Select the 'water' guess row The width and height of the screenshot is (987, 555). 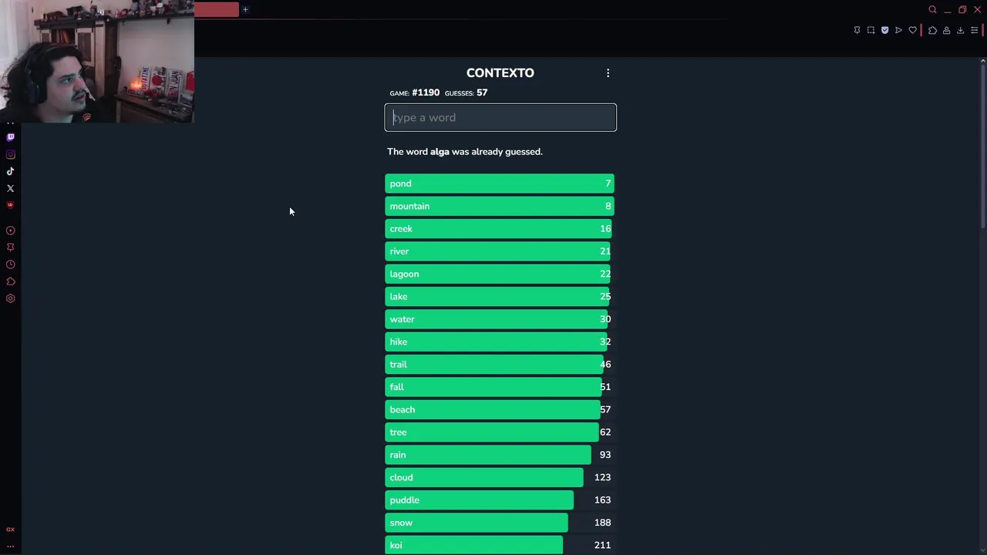500,319
